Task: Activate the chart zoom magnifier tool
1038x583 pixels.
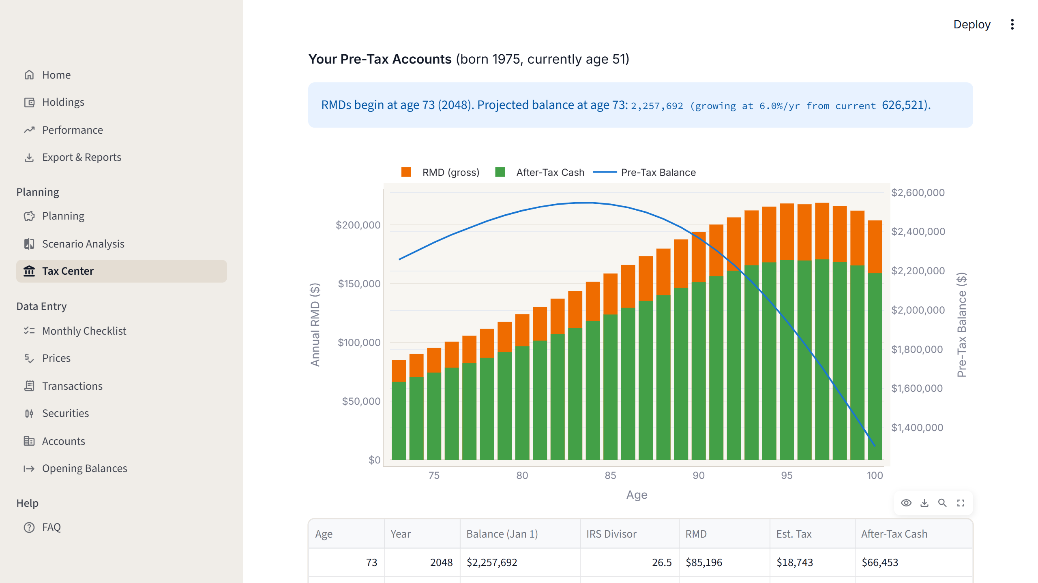Action: point(943,503)
